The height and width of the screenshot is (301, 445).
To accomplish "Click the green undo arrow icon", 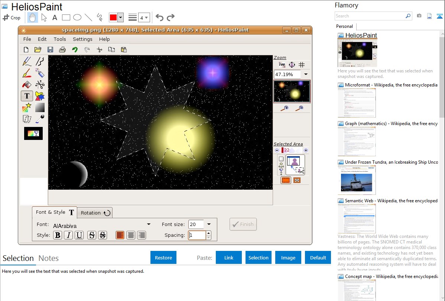I will click(75, 50).
